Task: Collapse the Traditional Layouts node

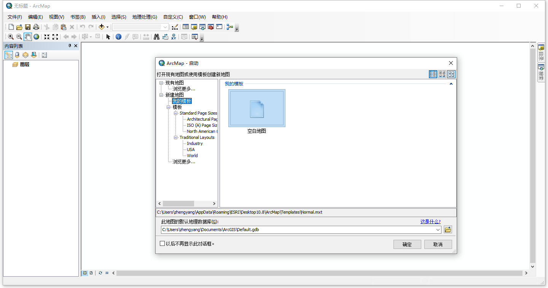Action: coord(176,137)
